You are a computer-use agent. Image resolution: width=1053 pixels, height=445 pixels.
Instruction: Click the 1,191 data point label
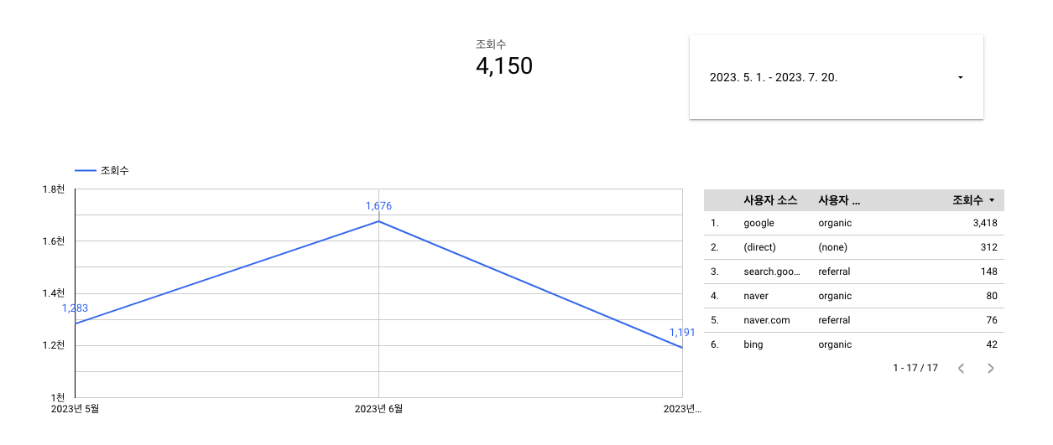coord(682,333)
